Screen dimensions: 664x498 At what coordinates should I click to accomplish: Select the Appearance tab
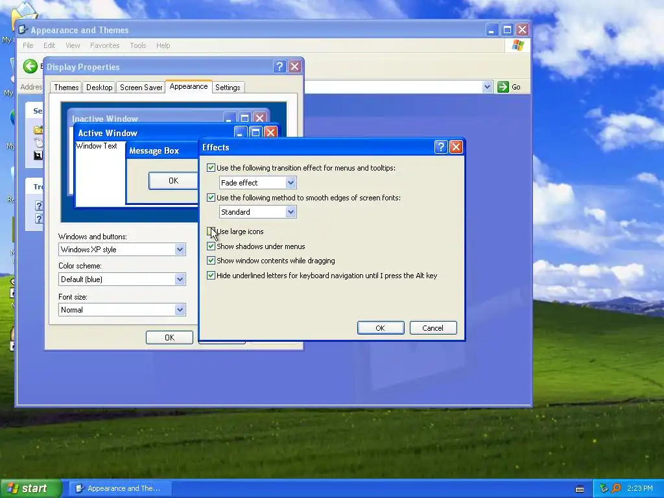189,86
